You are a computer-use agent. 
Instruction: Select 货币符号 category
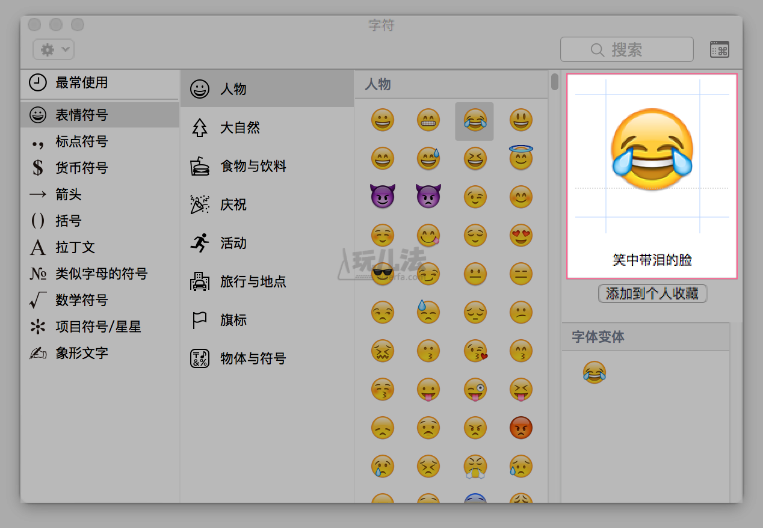[x=100, y=168]
